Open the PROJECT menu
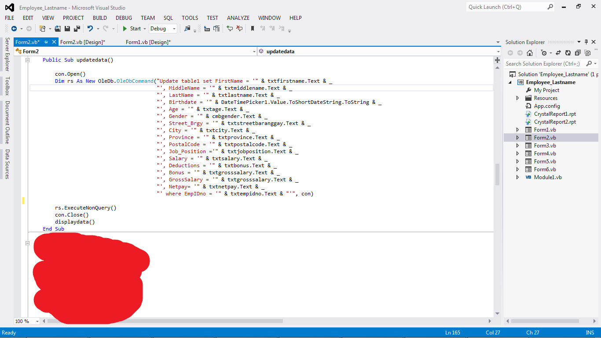The image size is (601, 338). click(x=73, y=18)
